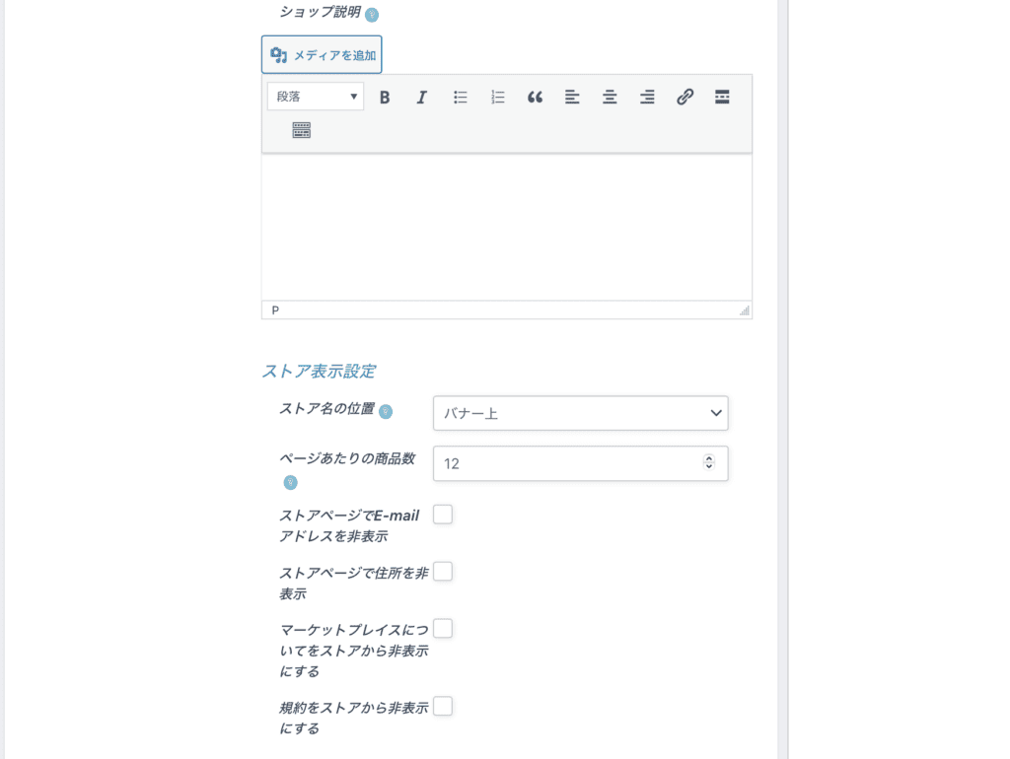This screenshot has height=759, width=1010.
Task: Apply bold formatting in the editor
Action: pos(385,97)
